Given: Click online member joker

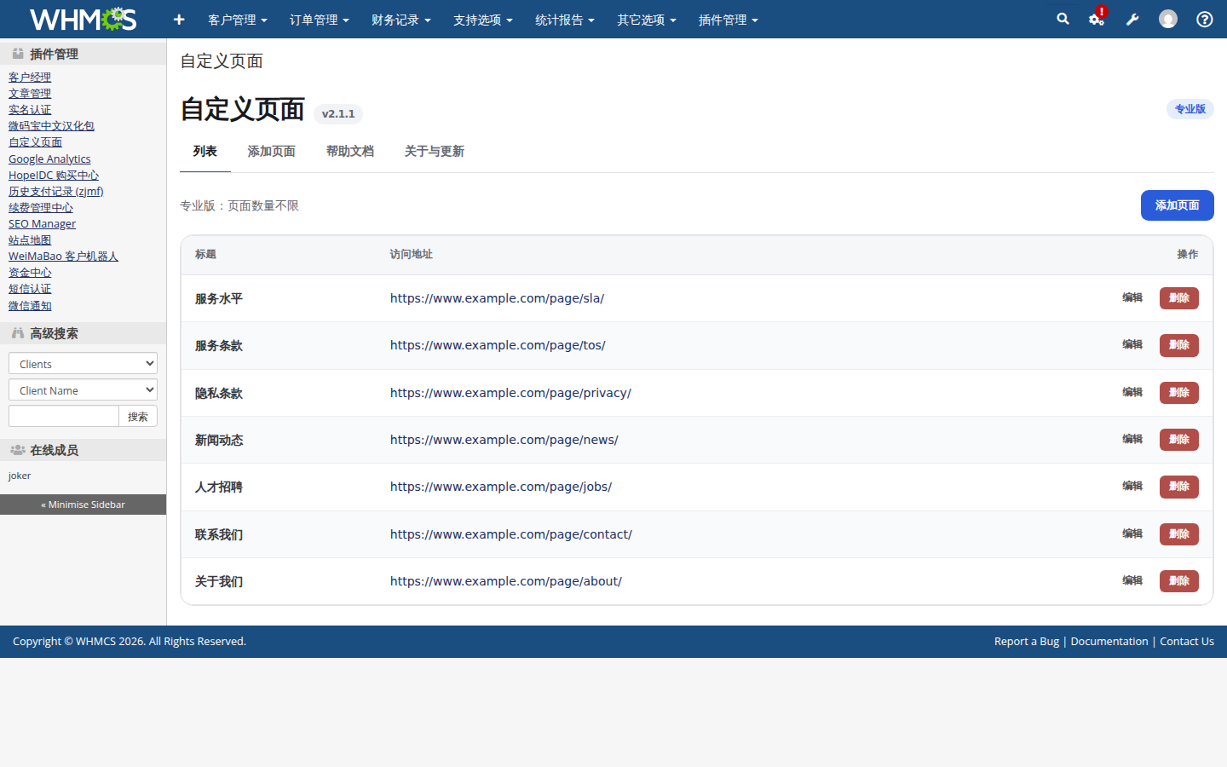Looking at the screenshot, I should click(20, 476).
